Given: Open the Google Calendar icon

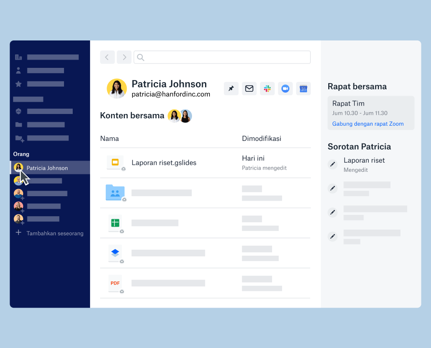Looking at the screenshot, I should pos(303,89).
